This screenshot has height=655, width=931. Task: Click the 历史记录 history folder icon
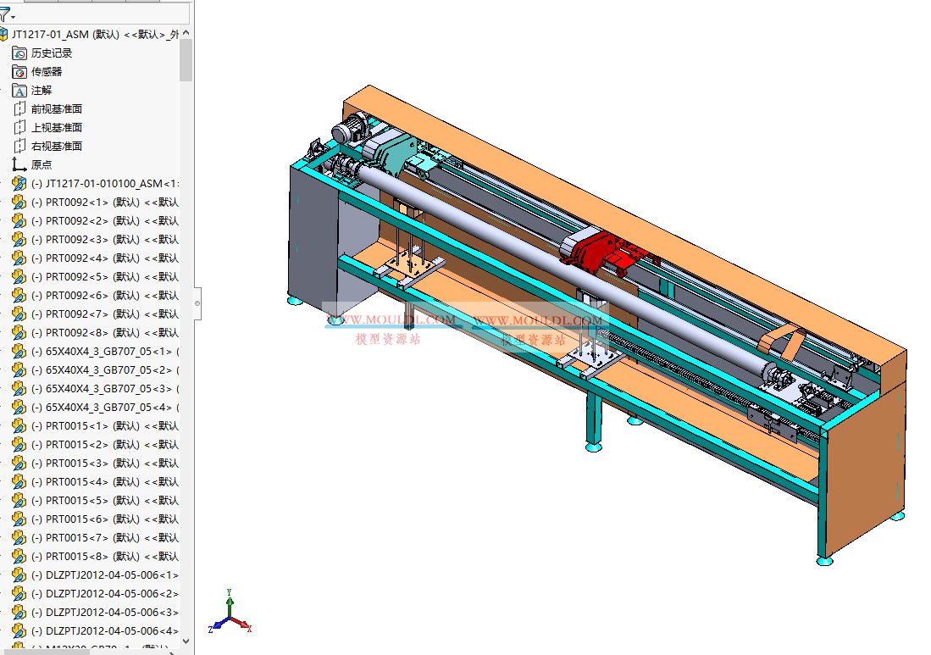[18, 53]
